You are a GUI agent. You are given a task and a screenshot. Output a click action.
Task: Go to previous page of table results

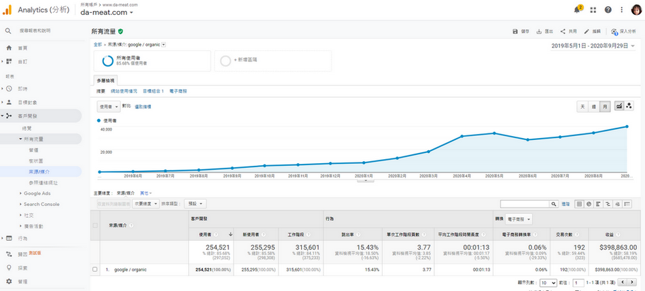pos(623,282)
